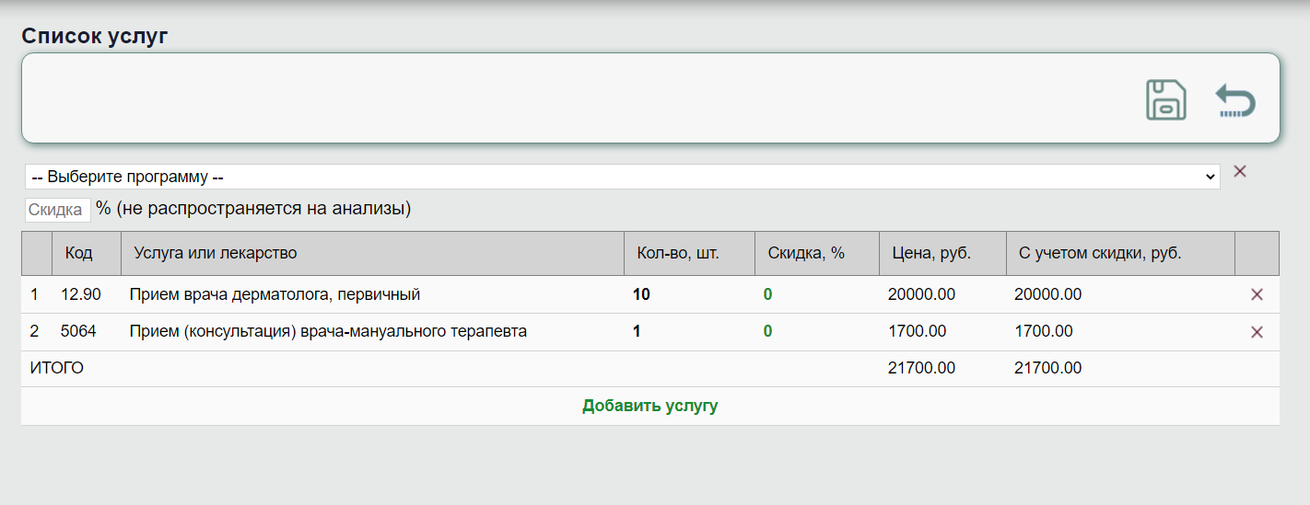Viewport: 1310px width, 505px height.
Task: Select the 'врача-мануального терапевта' consultation row
Action: (328, 331)
